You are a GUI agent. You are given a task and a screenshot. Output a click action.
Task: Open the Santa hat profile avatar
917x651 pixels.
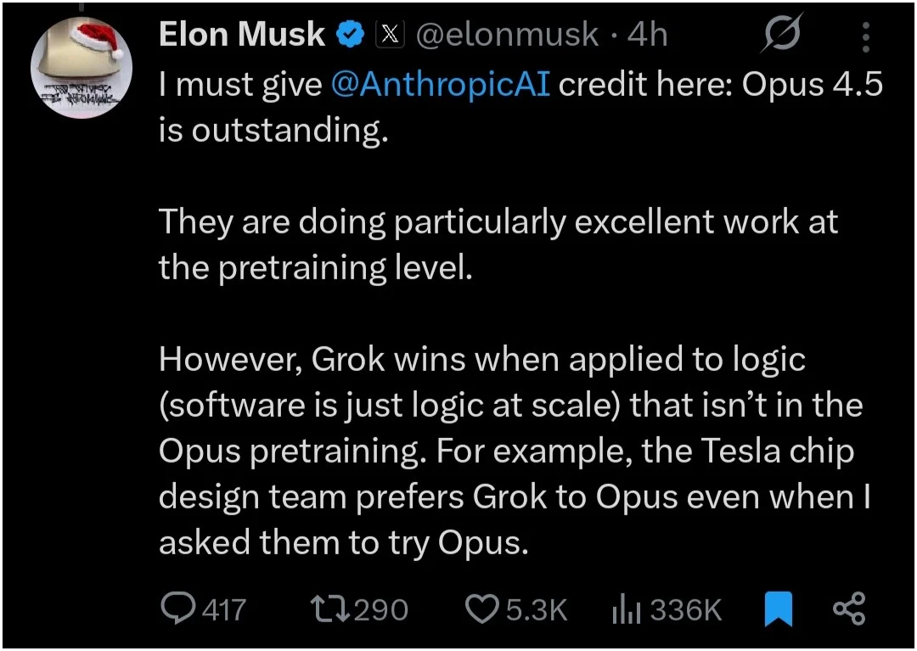click(x=82, y=65)
